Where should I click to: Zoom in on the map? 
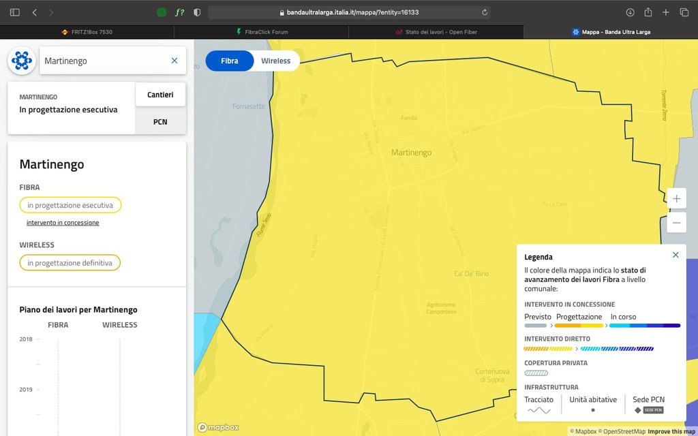(x=676, y=199)
